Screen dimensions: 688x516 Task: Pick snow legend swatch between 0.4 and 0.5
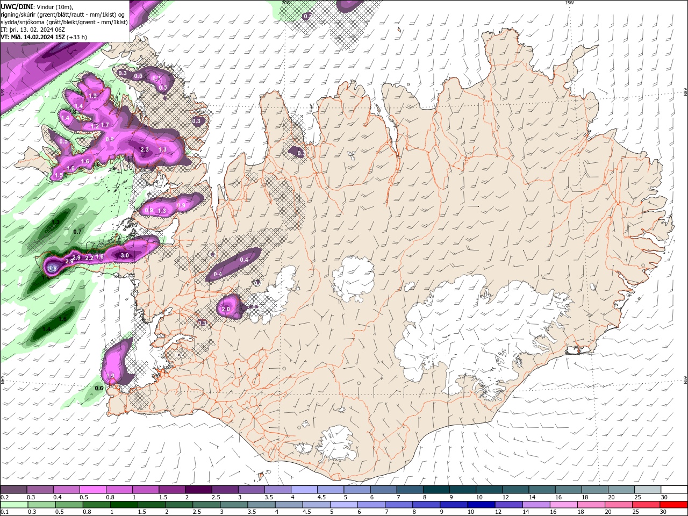(x=66, y=489)
